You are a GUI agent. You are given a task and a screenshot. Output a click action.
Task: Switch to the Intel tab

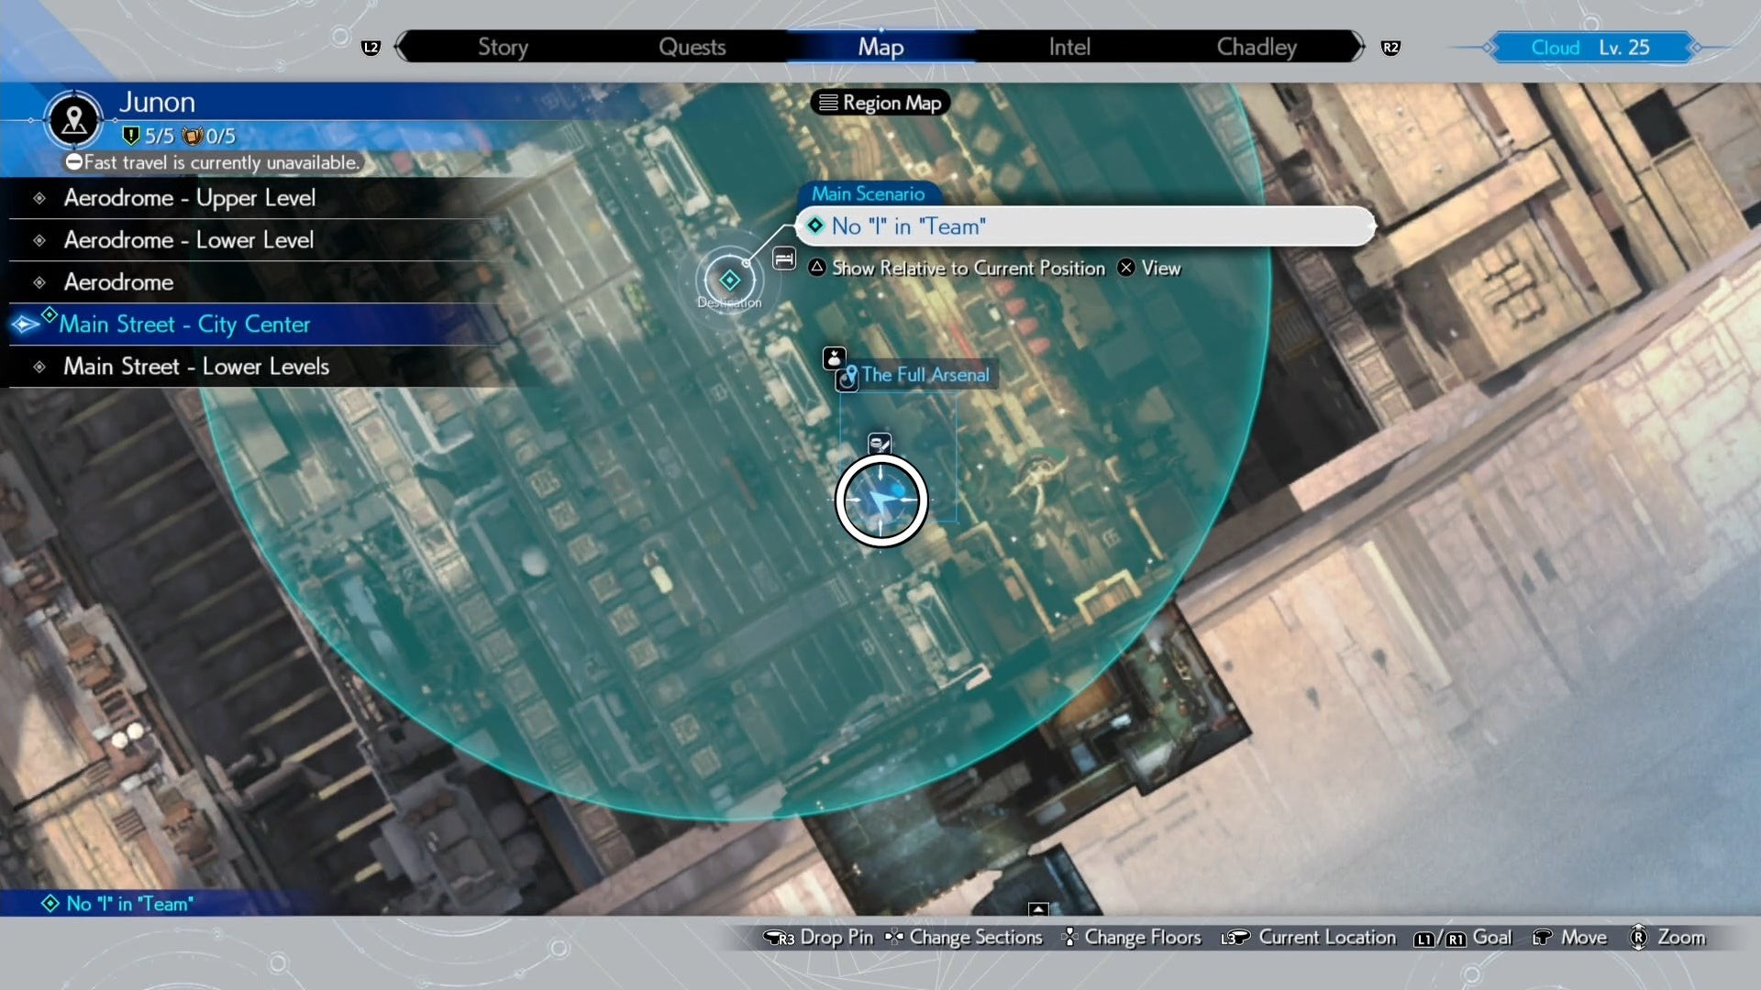[1069, 47]
